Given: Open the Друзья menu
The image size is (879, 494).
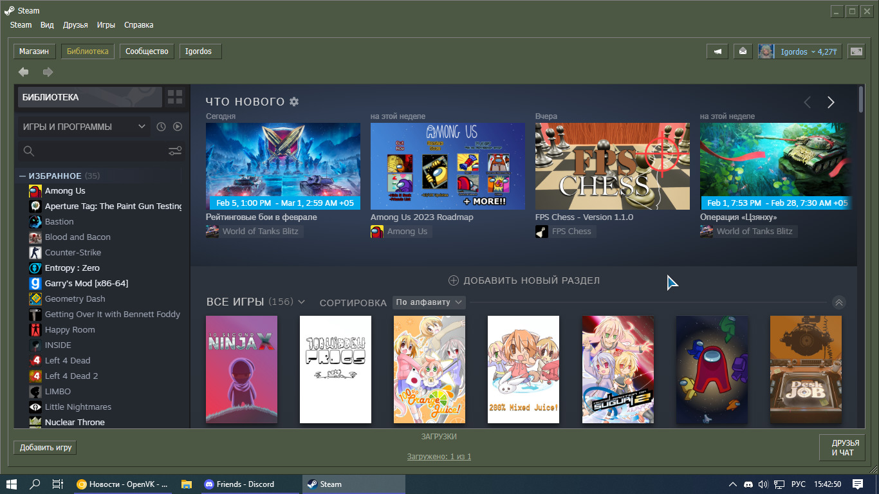Looking at the screenshot, I should (75, 25).
